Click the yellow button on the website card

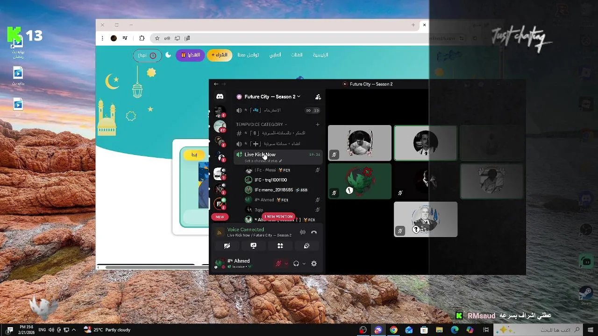pyautogui.click(x=194, y=155)
